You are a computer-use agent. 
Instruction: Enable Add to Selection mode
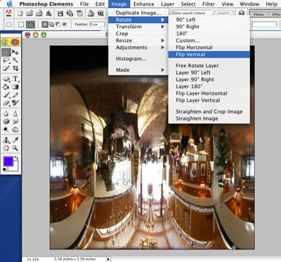(51, 24)
